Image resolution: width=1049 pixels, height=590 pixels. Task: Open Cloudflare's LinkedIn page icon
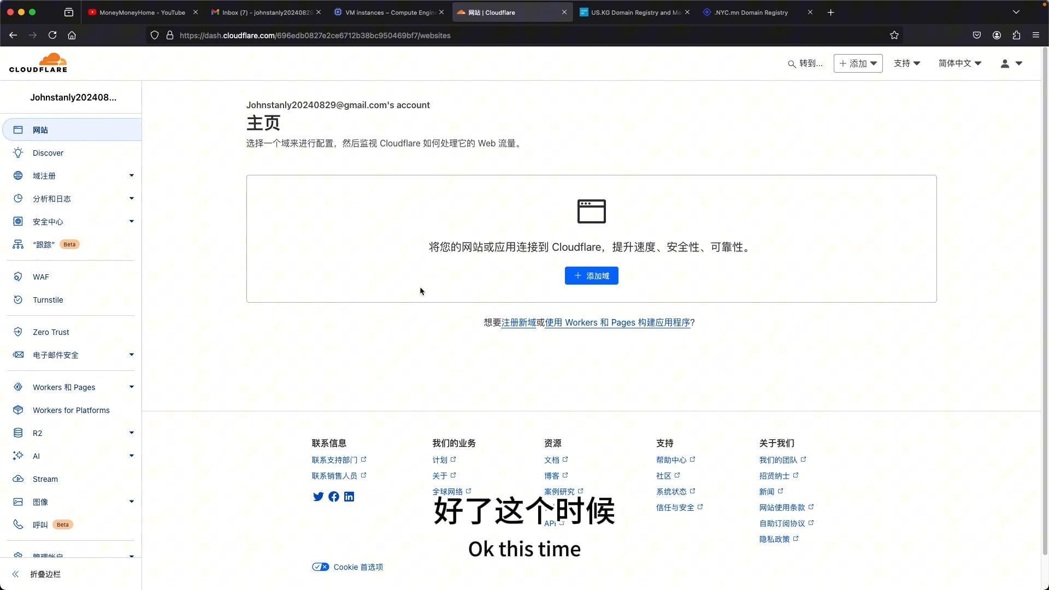click(349, 497)
